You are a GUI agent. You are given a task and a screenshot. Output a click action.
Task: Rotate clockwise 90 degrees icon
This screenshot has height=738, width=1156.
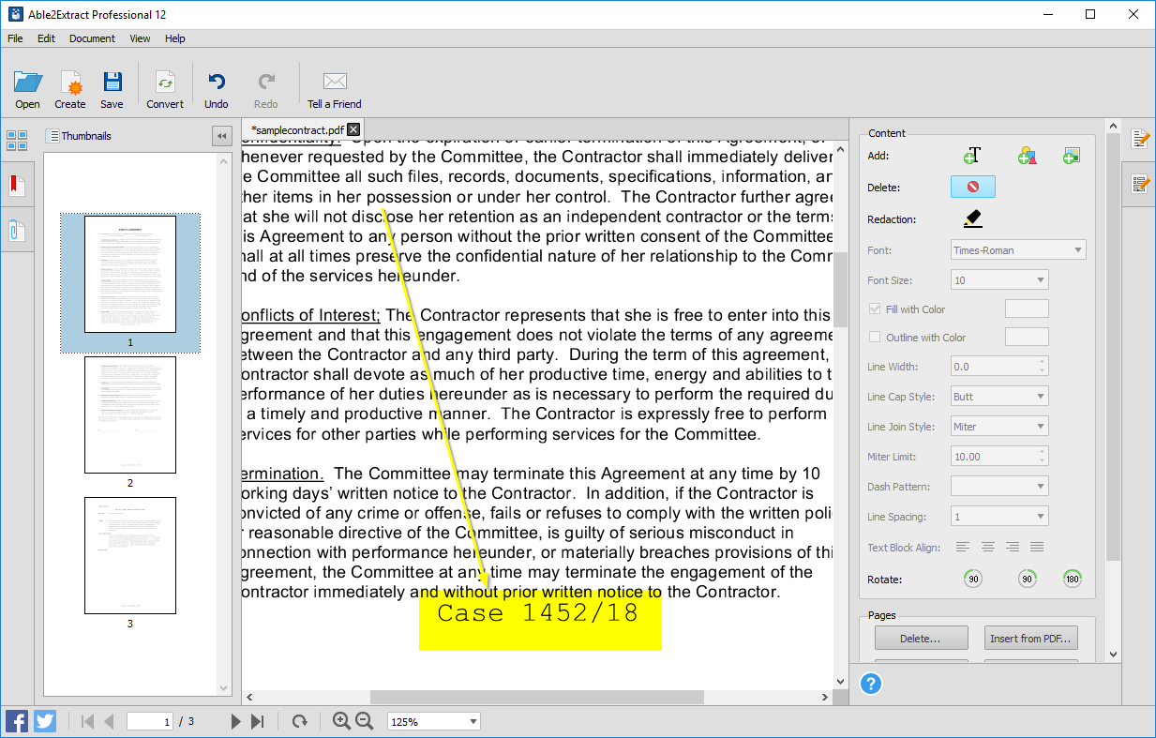pyautogui.click(x=1028, y=579)
